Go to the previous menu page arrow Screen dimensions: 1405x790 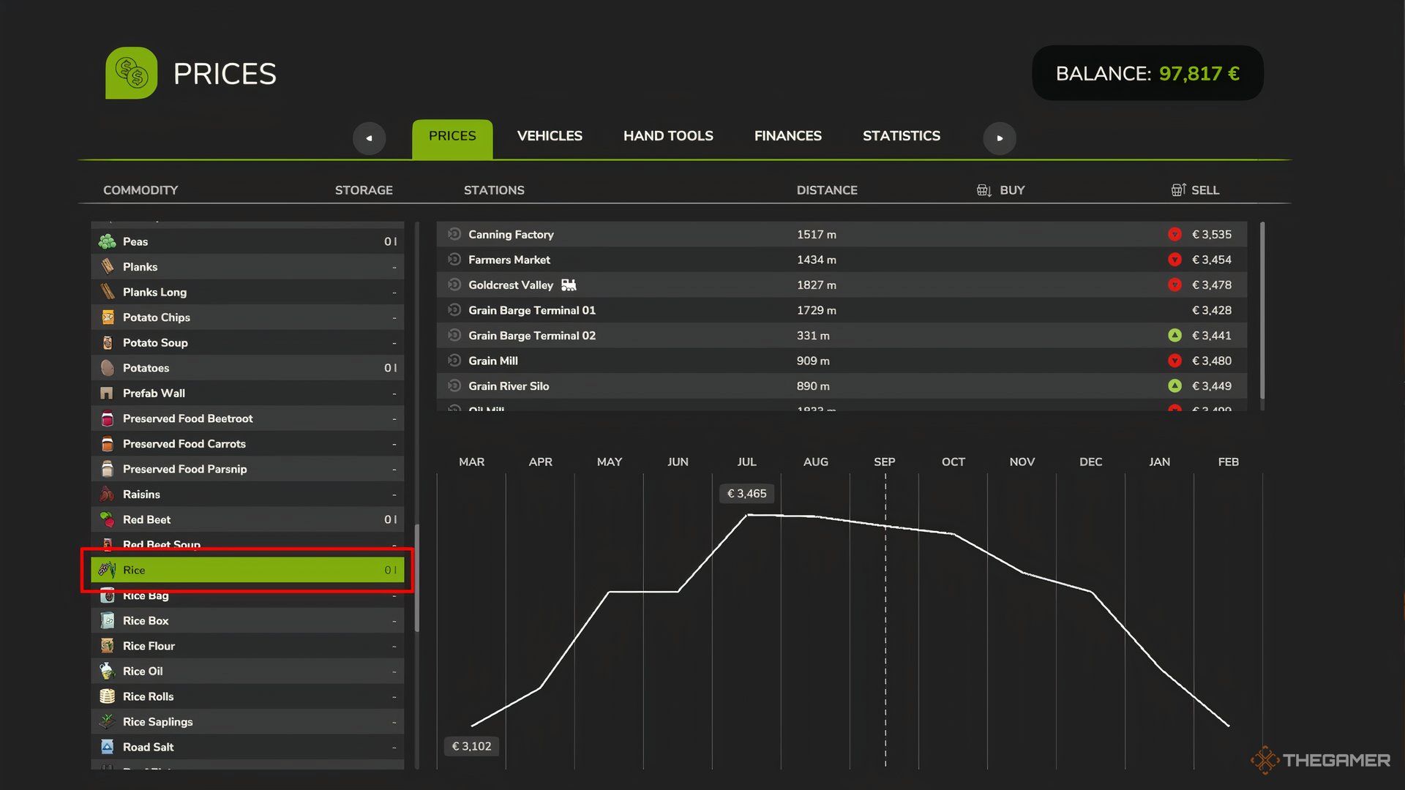click(x=369, y=138)
